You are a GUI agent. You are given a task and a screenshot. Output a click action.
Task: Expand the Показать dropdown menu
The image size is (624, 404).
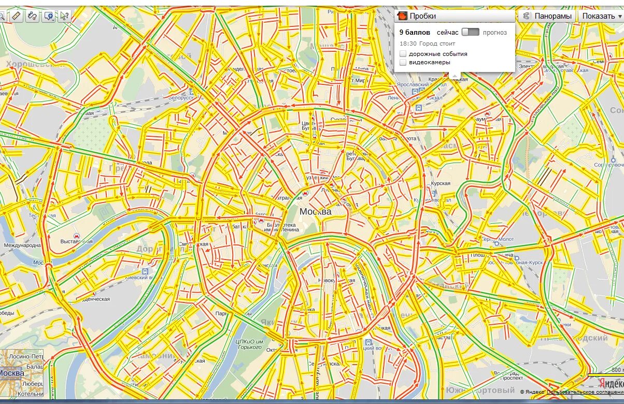point(601,16)
